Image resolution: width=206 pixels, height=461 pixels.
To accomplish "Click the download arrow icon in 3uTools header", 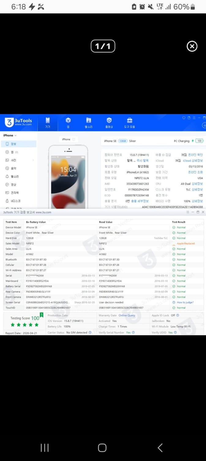I will pyautogui.click(x=204, y=125).
